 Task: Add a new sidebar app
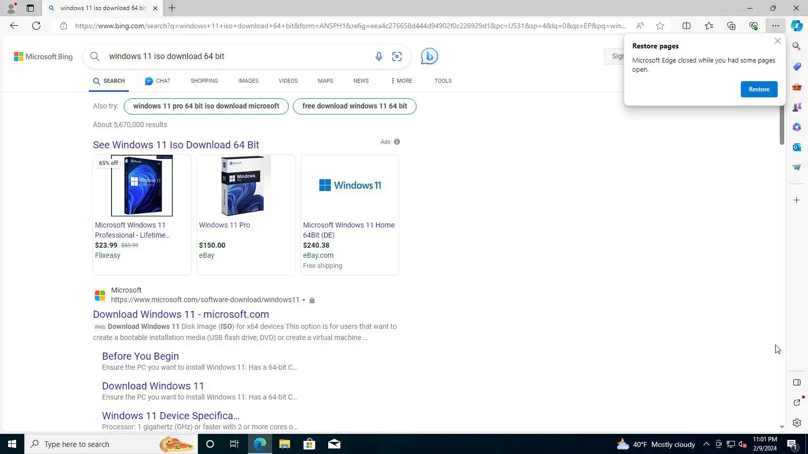796,200
